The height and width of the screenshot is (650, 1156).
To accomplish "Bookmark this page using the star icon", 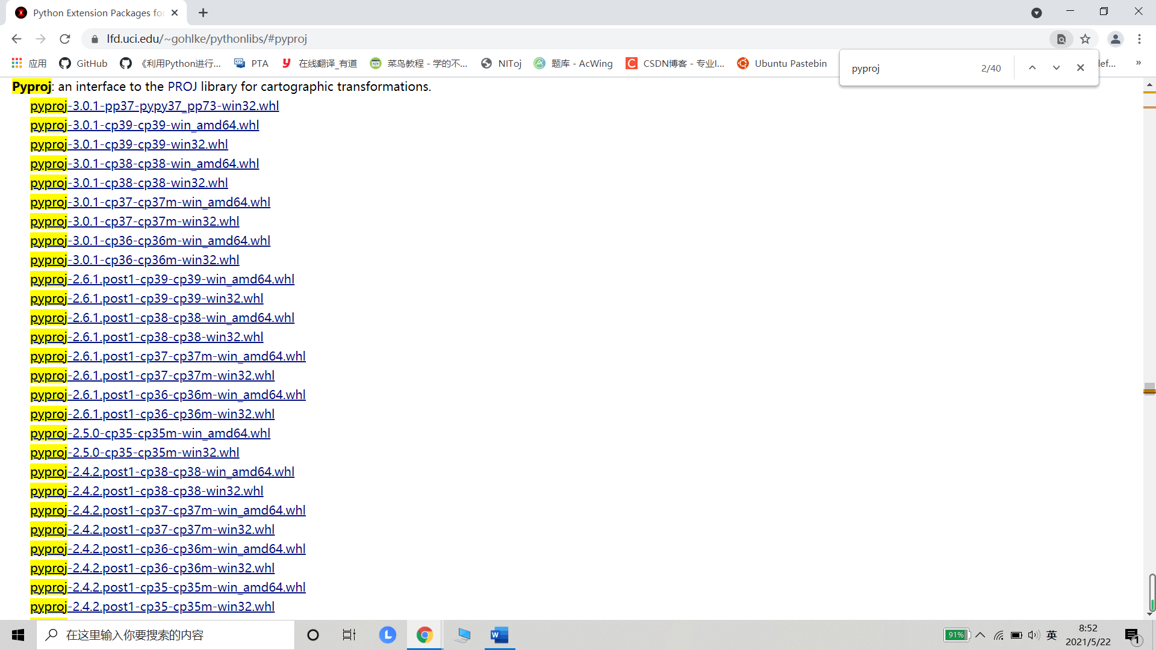I will click(1086, 39).
